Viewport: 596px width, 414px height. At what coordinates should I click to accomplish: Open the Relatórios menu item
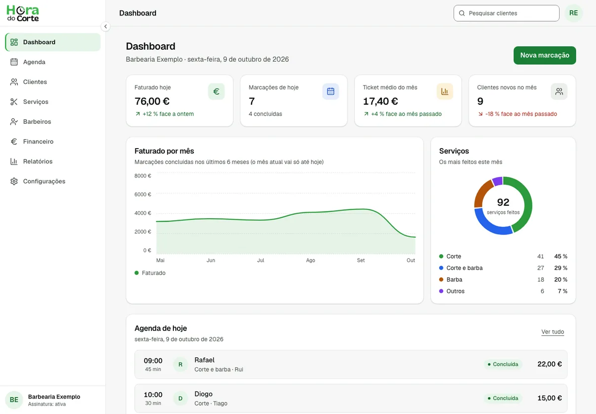click(53, 162)
